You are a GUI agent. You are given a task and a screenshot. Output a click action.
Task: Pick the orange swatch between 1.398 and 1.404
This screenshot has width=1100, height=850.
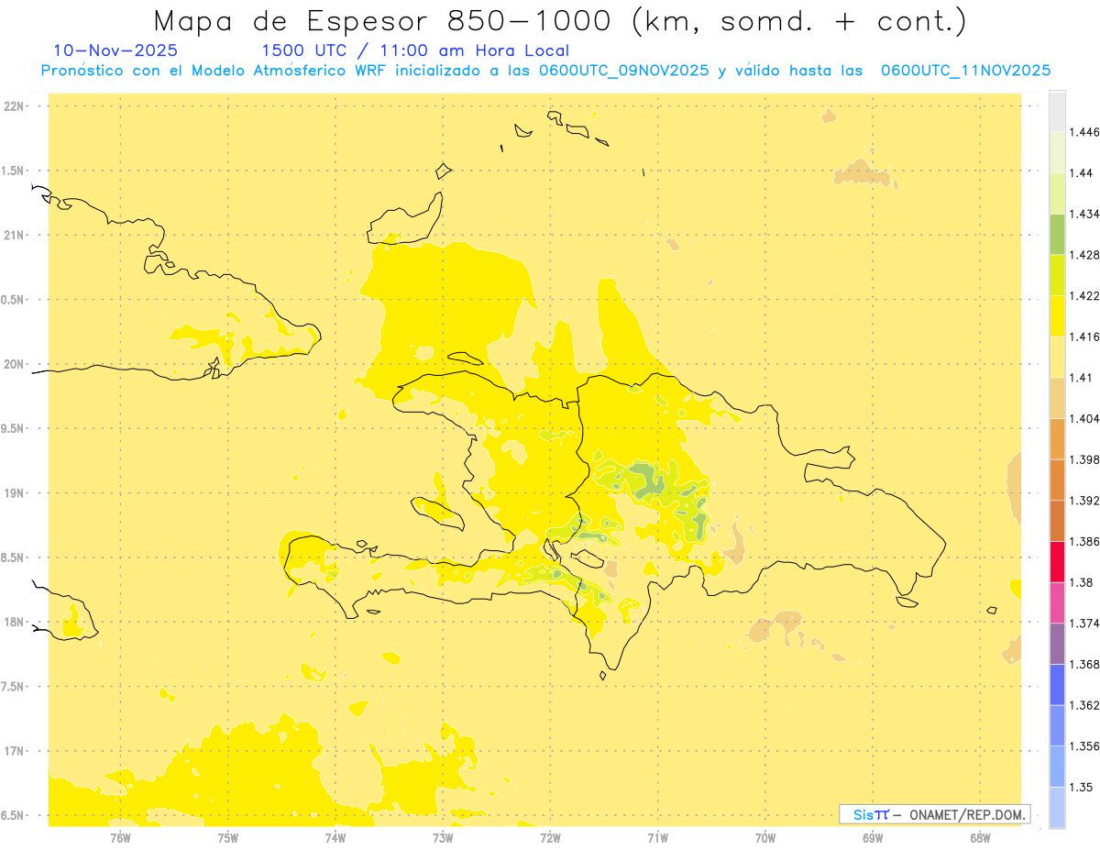coord(1057,439)
